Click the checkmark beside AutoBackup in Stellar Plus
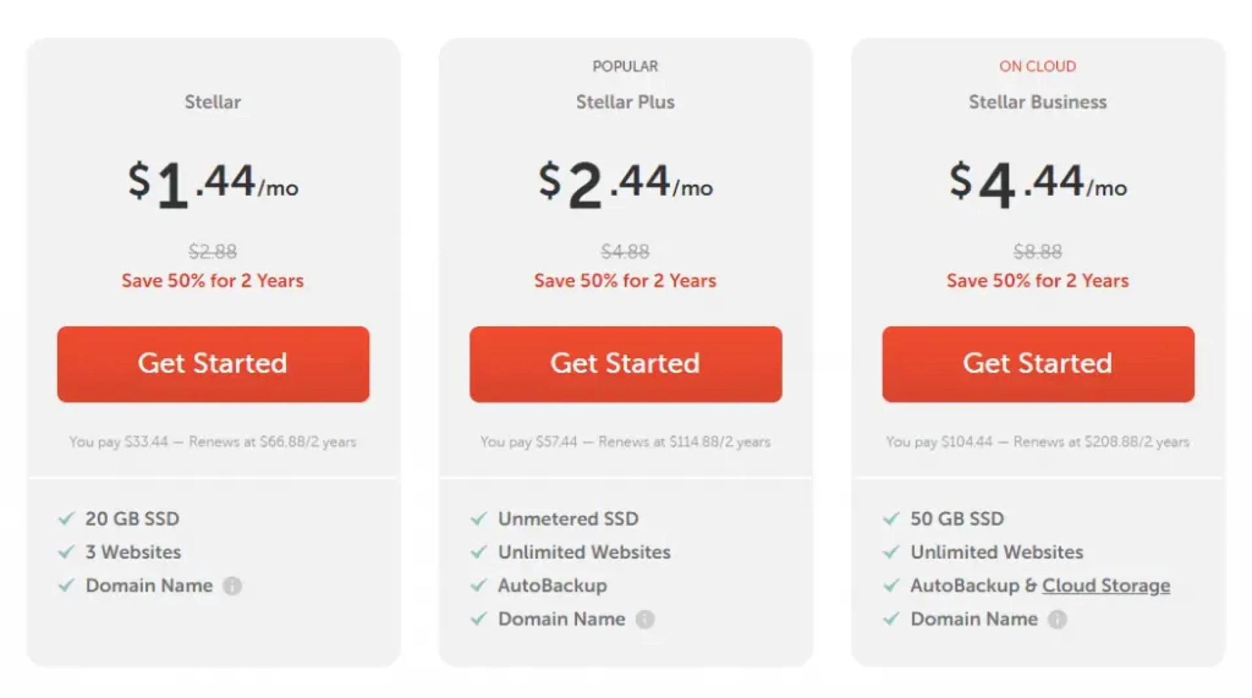The image size is (1252, 698). pyautogui.click(x=479, y=585)
